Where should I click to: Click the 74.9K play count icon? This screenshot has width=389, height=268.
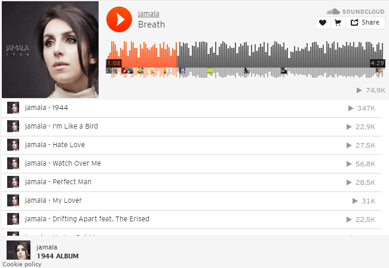[x=359, y=90]
